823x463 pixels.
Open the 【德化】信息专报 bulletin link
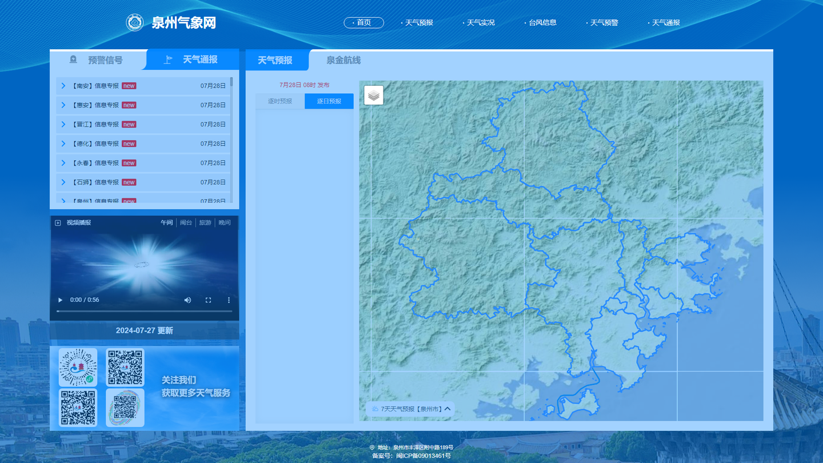coord(95,143)
